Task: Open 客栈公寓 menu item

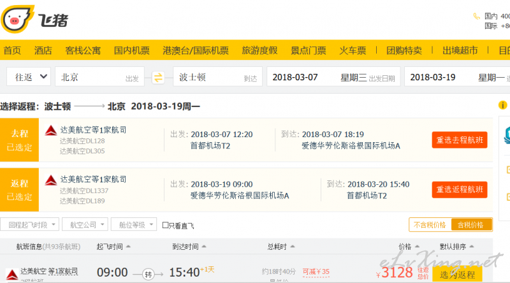Action: point(83,50)
